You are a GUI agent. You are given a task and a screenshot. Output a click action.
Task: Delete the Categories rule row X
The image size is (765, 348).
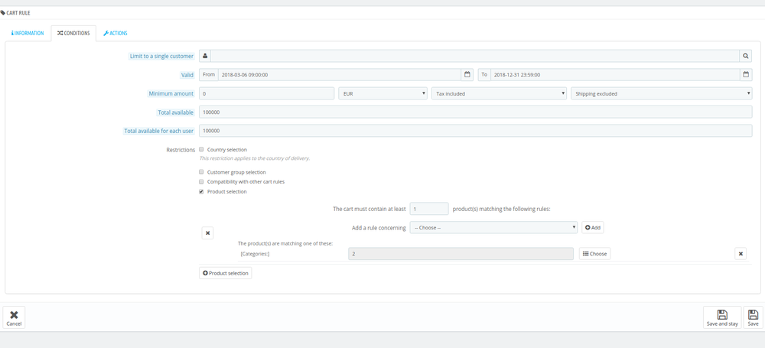click(741, 254)
